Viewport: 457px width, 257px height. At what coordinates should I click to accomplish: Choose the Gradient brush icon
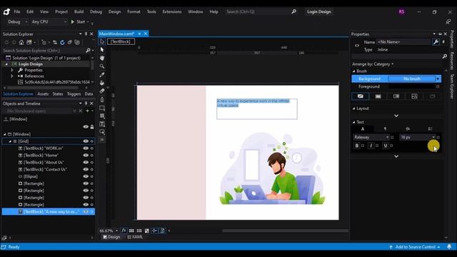[396, 96]
